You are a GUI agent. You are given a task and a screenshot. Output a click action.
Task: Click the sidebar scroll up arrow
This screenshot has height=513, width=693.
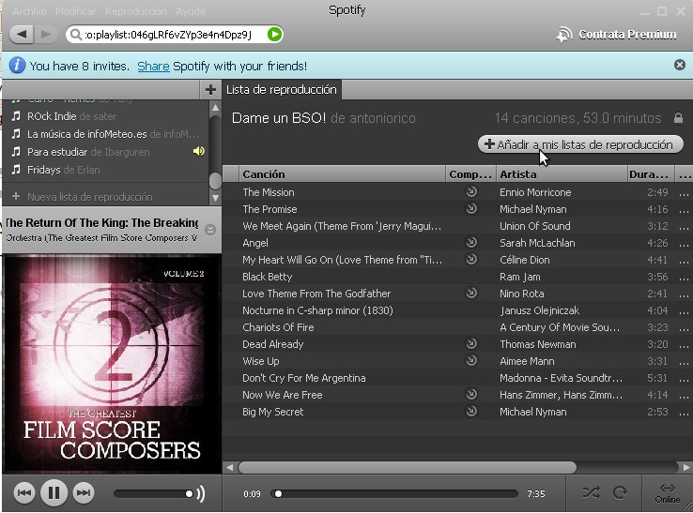click(x=215, y=107)
